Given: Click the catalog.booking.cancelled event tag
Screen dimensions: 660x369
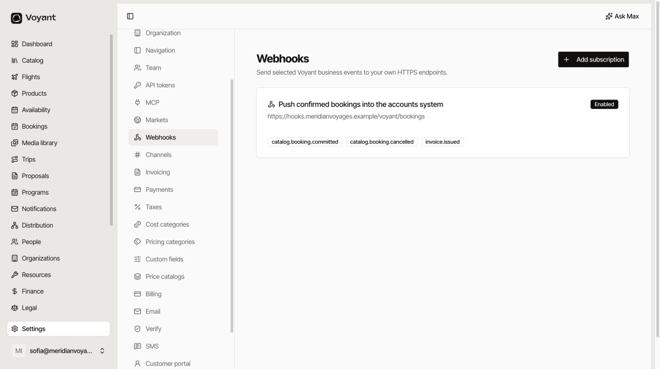Looking at the screenshot, I should (x=382, y=142).
